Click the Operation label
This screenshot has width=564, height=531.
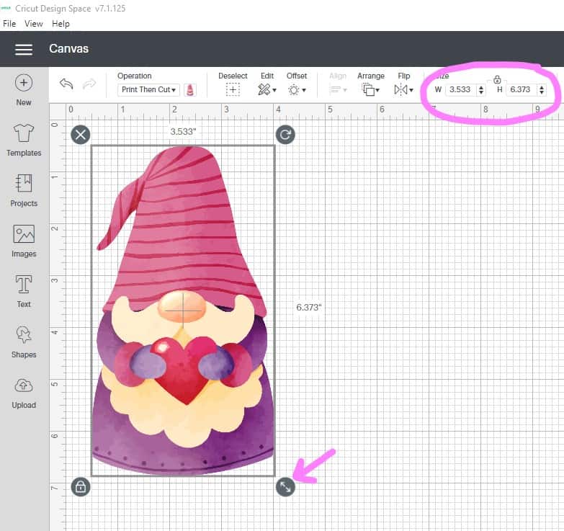coord(134,76)
